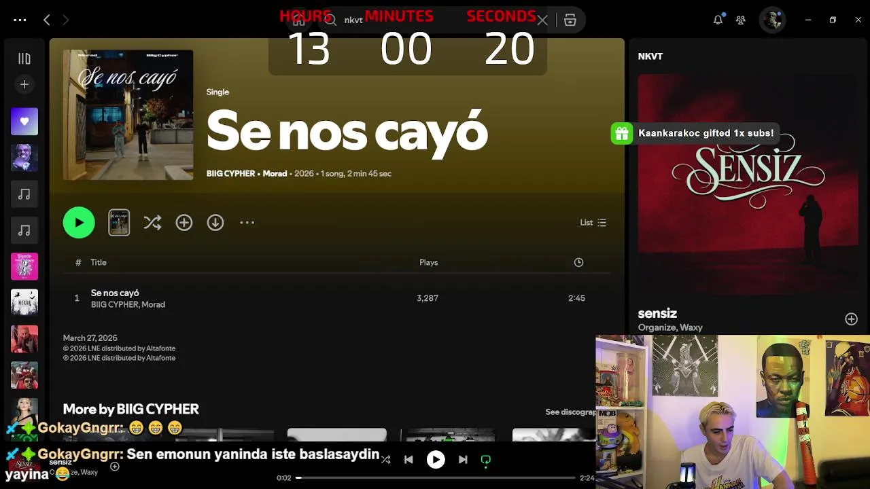Image resolution: width=870 pixels, height=489 pixels.
Task: Open the notifications bell
Action: coord(718,20)
